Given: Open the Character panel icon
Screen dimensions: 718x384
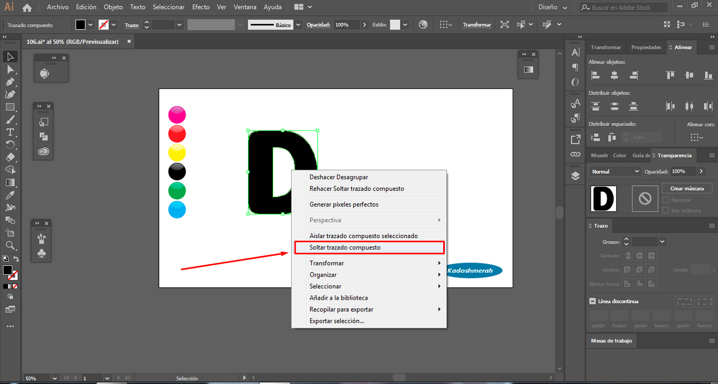Looking at the screenshot, I should [576, 53].
